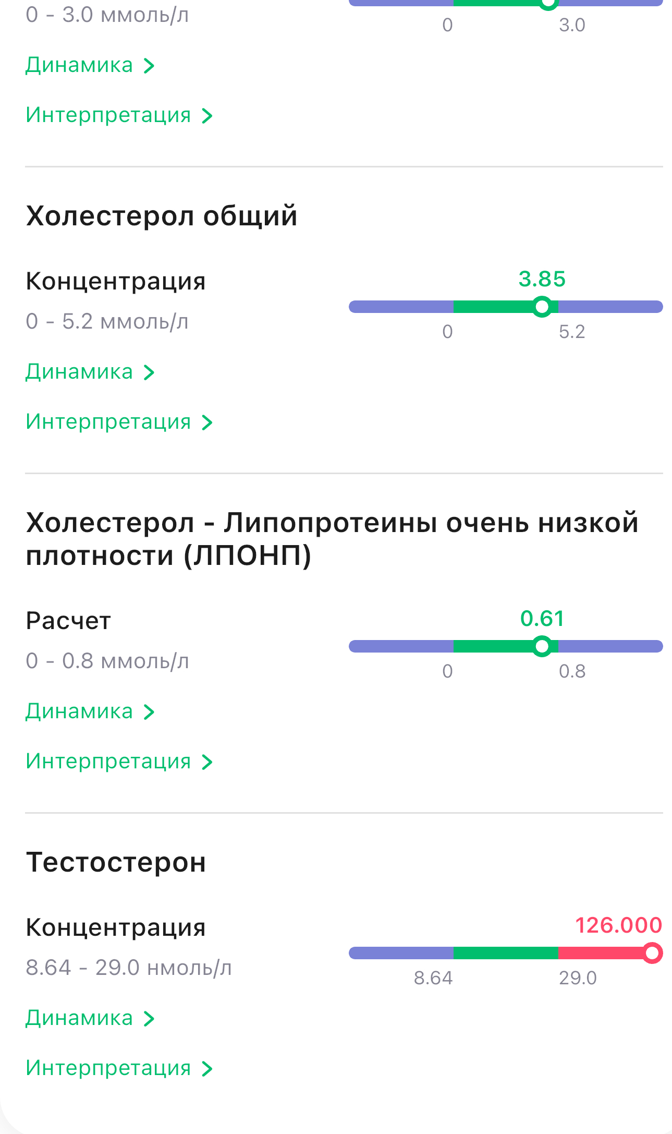Open Динамика for Тестостерон

pos(80,1018)
